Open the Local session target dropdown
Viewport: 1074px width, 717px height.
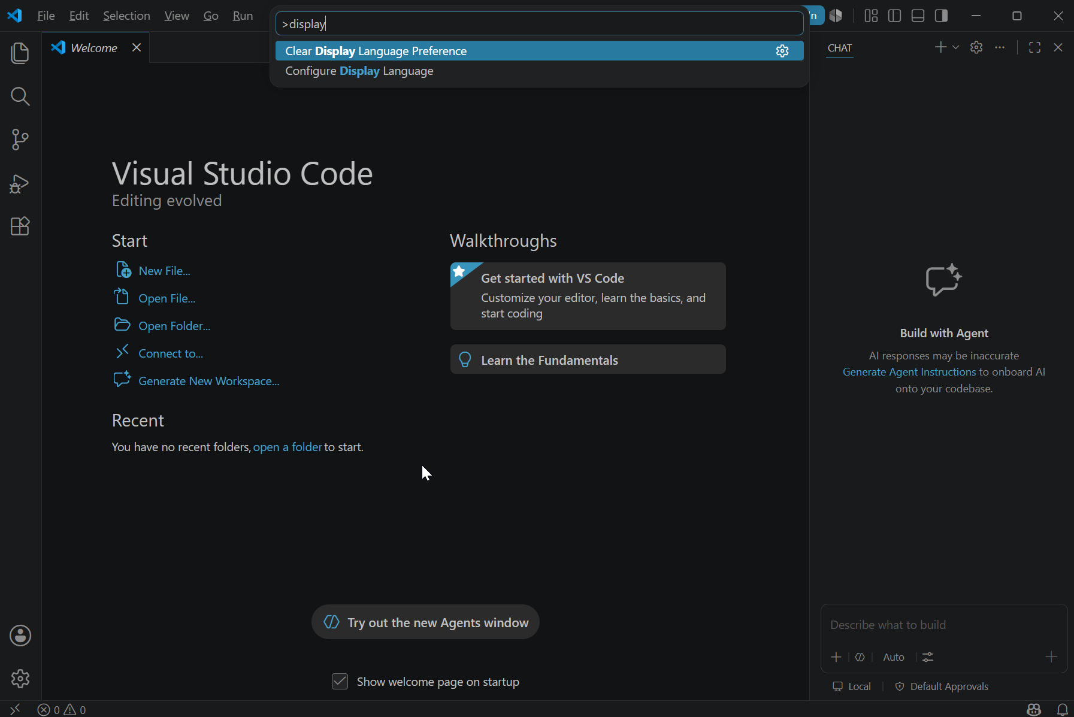click(x=852, y=686)
